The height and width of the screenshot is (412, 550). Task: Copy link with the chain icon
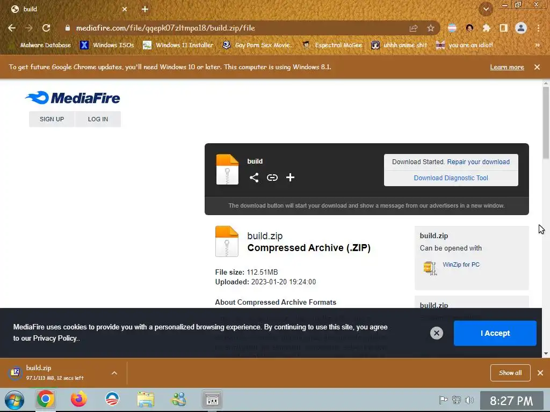(x=272, y=178)
